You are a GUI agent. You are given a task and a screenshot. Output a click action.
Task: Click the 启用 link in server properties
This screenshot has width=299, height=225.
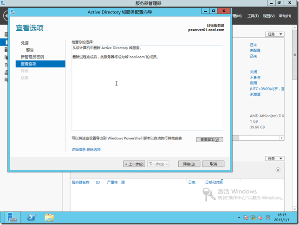click(x=253, y=83)
